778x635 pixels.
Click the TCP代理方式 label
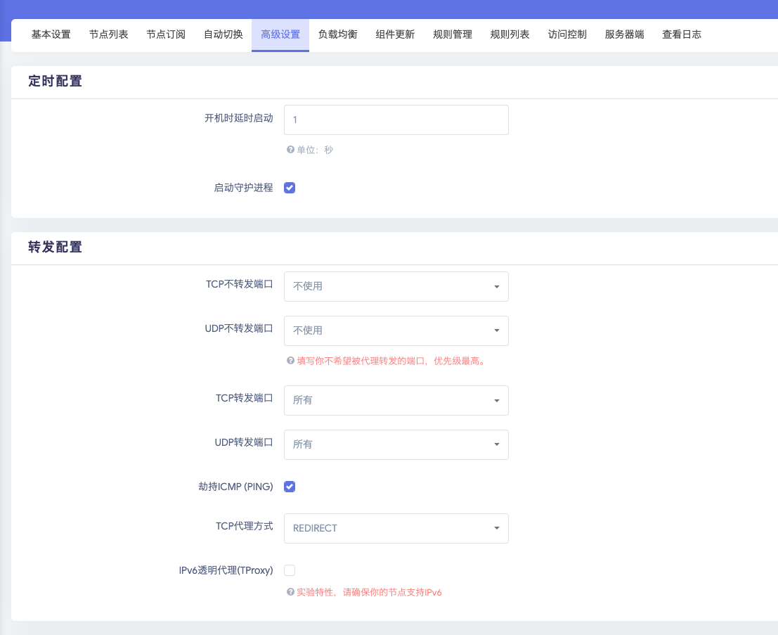[244, 526]
